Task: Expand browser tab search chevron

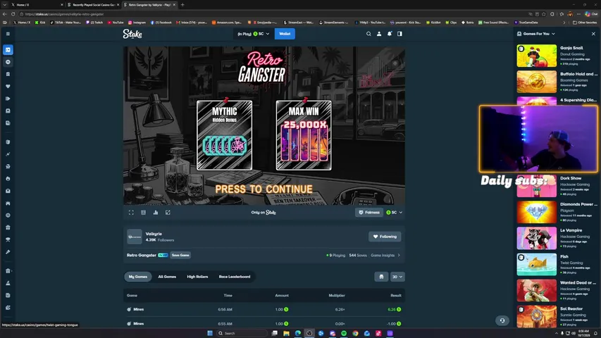Action: tap(5, 5)
